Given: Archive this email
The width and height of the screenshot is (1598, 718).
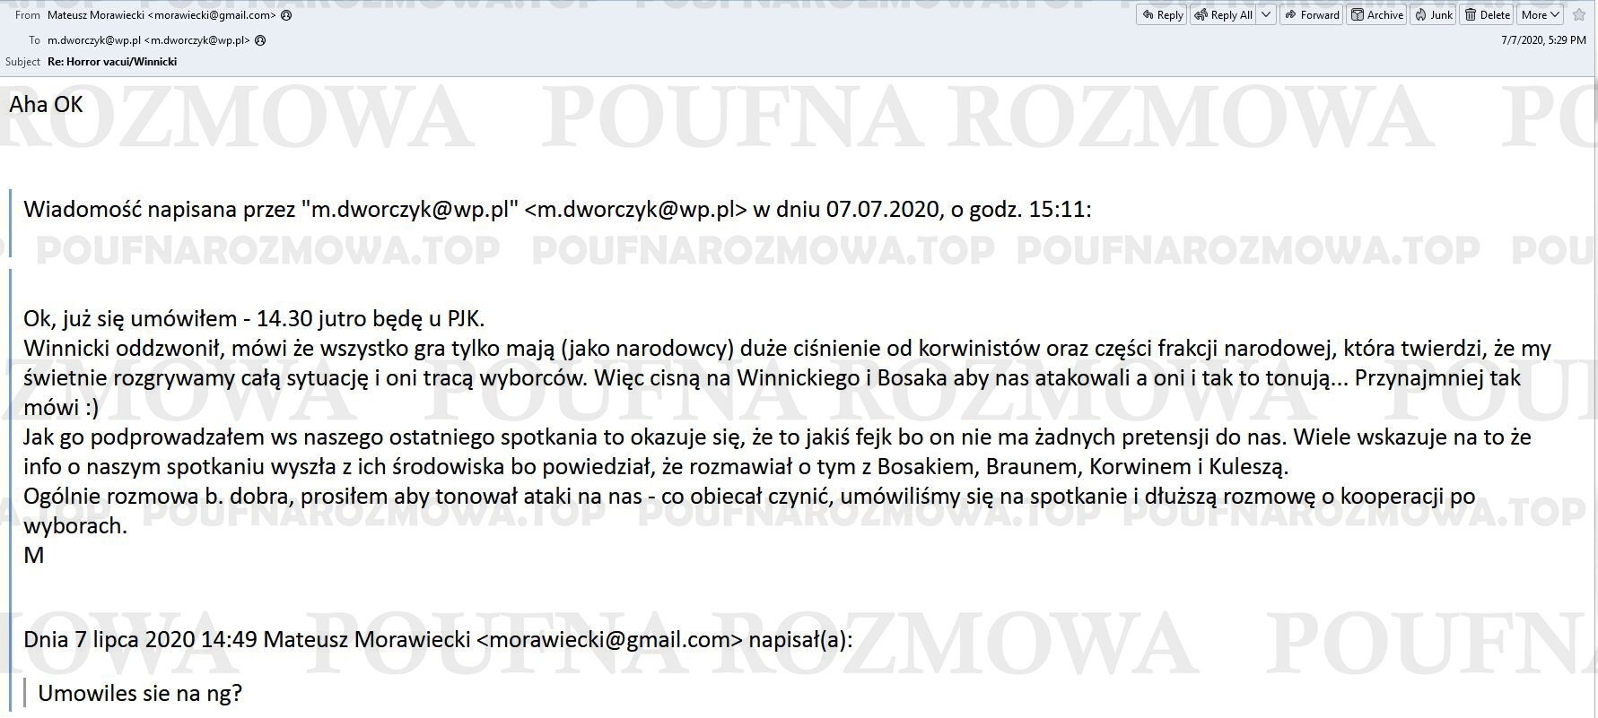Looking at the screenshot, I should pos(1377,14).
